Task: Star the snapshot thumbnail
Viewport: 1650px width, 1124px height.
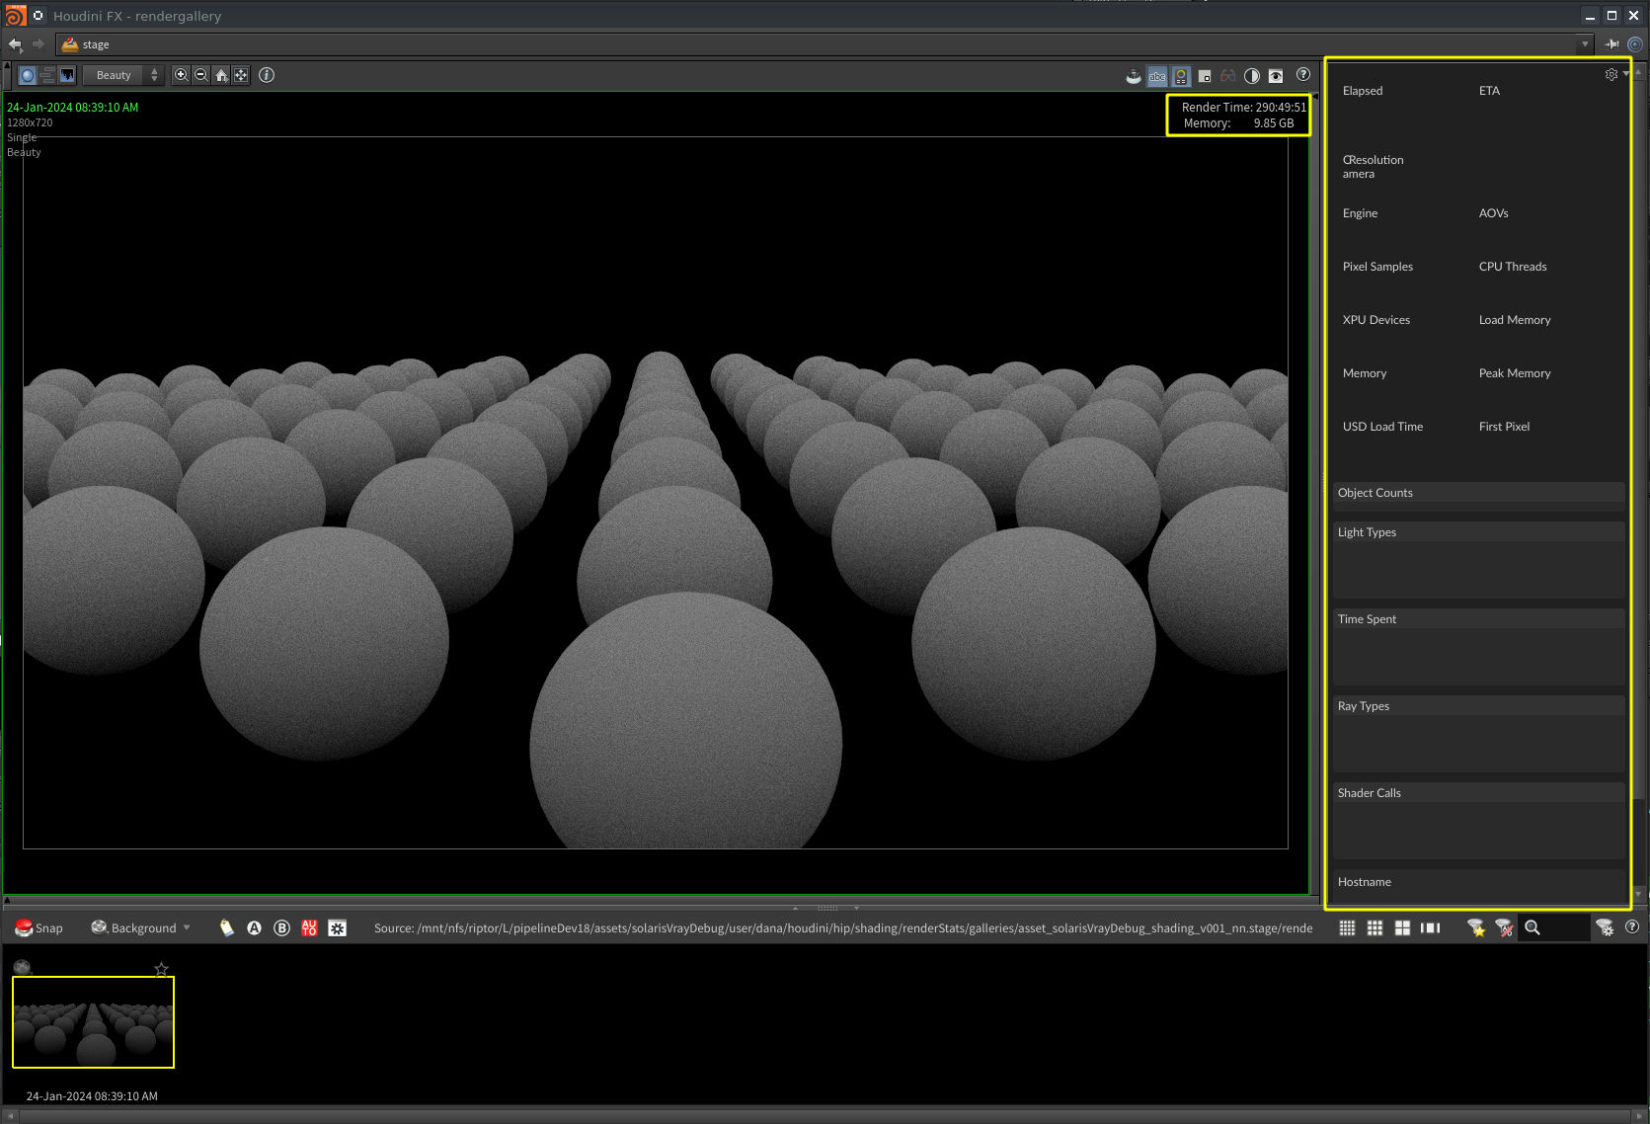Action: pos(162,968)
